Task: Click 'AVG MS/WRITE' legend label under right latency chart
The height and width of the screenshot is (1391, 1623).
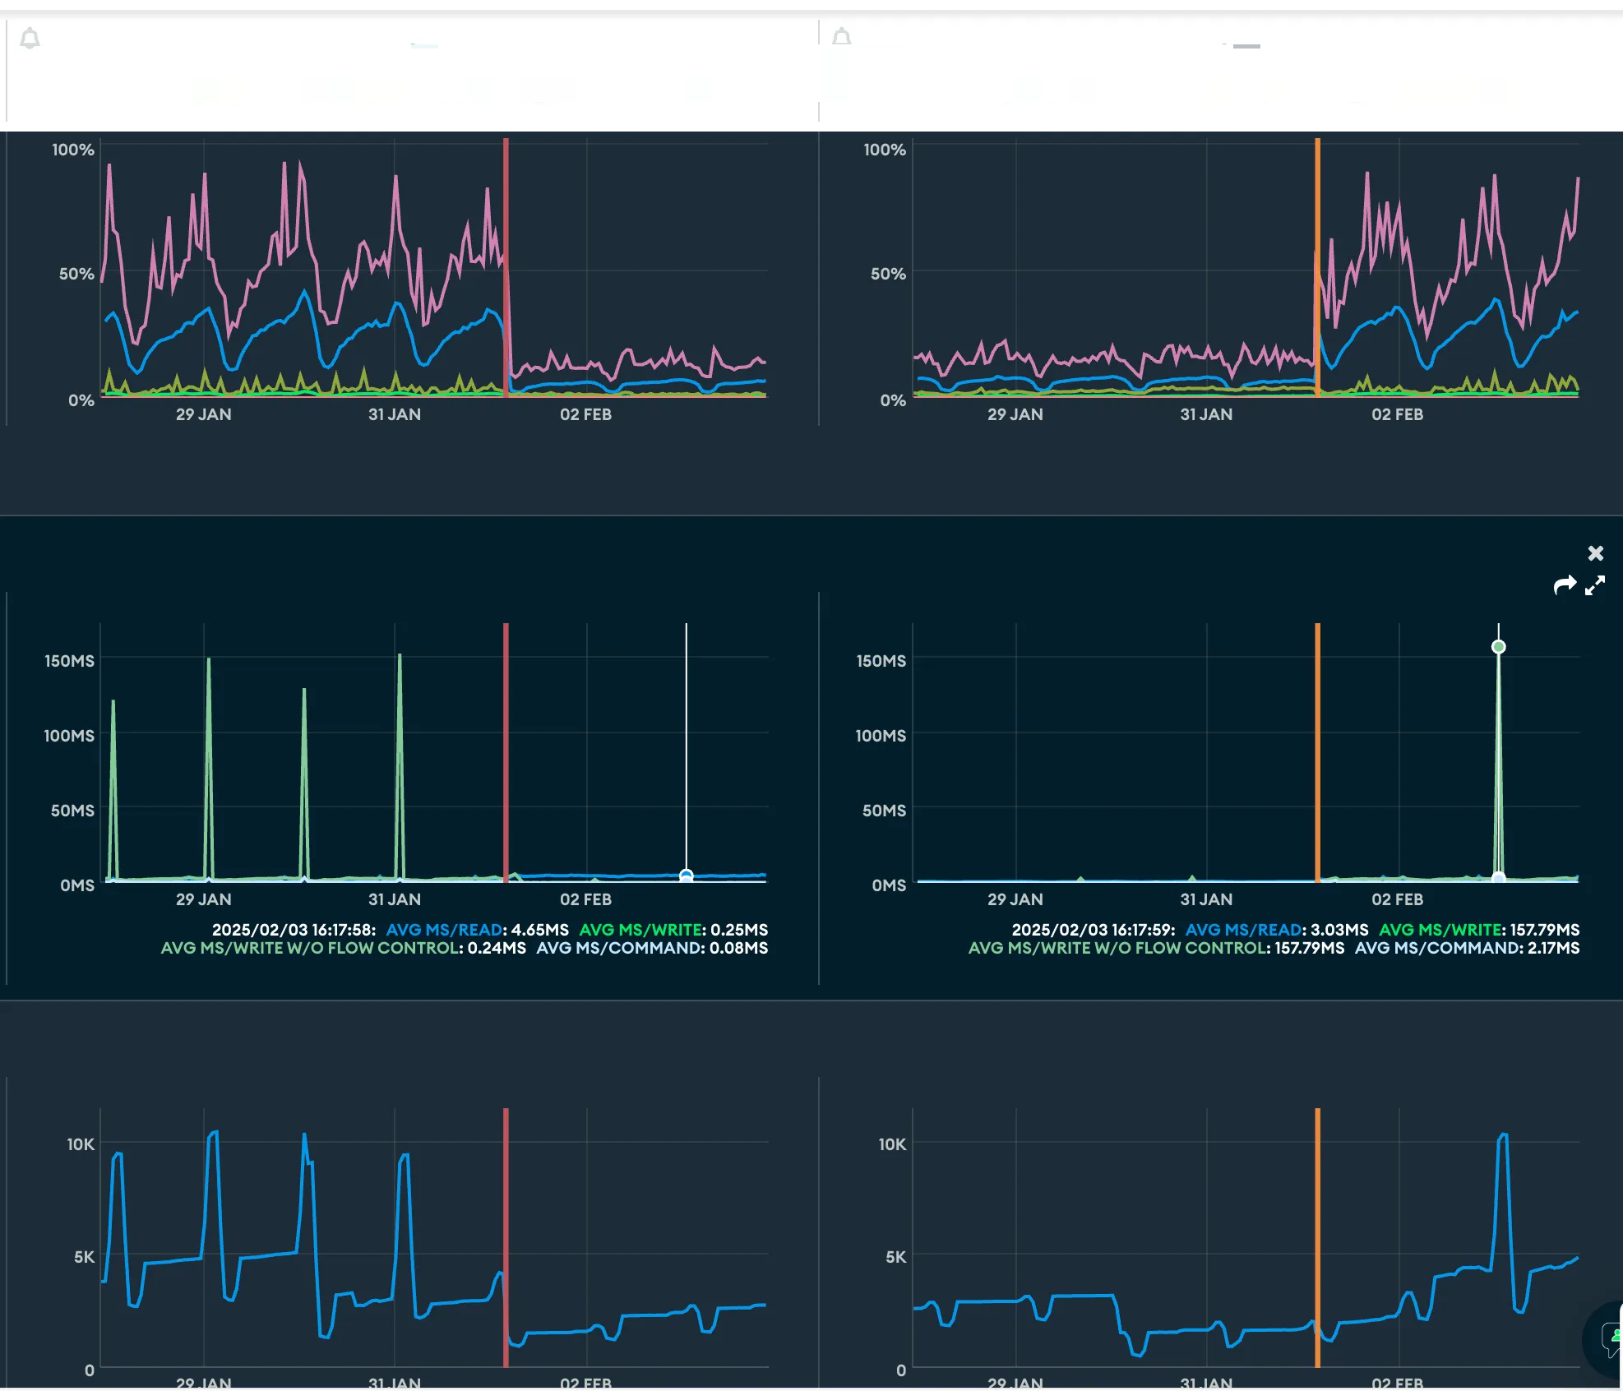Action: [1440, 930]
